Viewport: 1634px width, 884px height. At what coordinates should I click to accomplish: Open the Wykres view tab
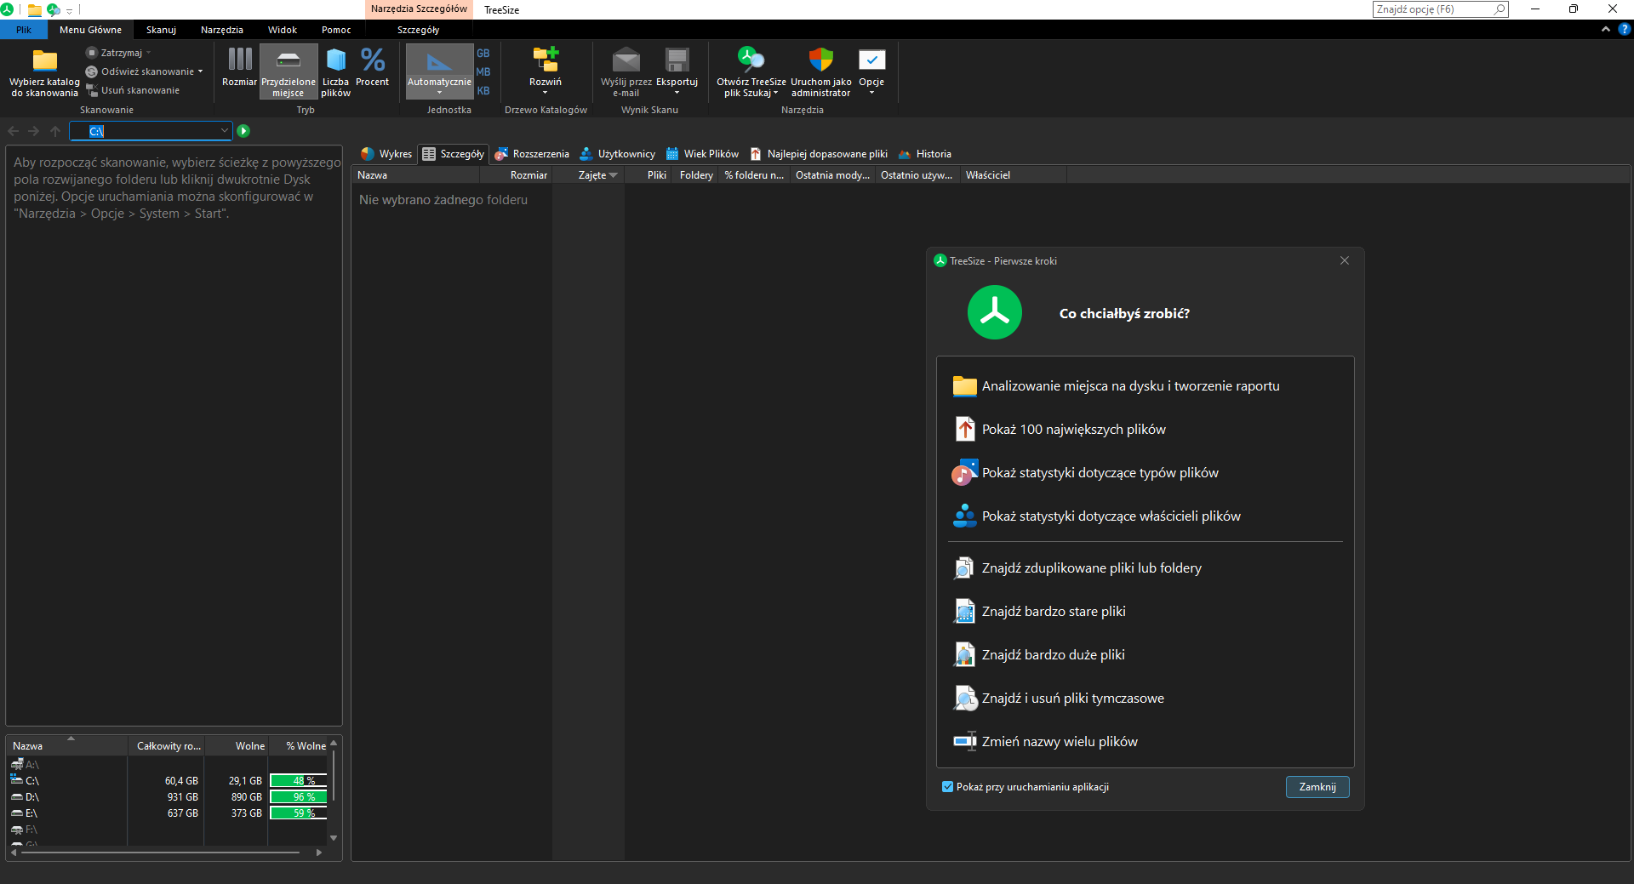pos(386,154)
